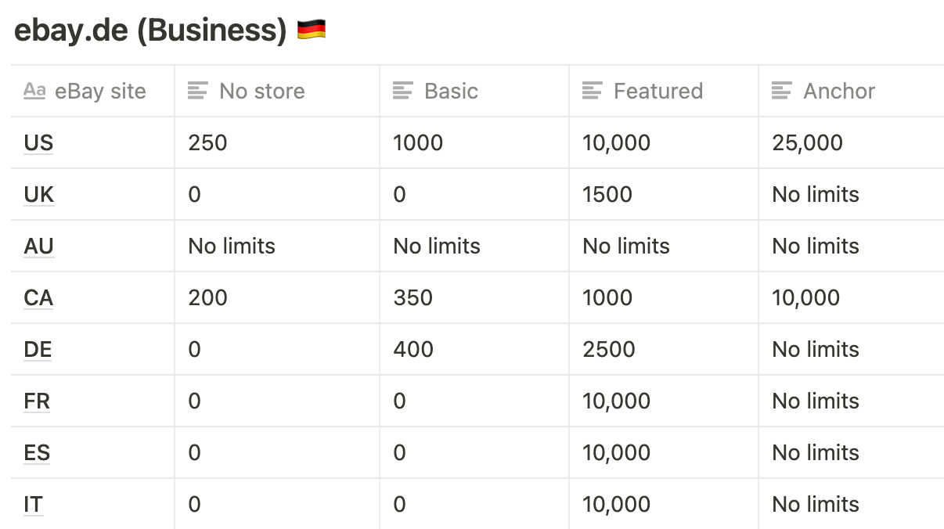Open the UK row page
Viewport: 944px width, 529px height.
39,194
